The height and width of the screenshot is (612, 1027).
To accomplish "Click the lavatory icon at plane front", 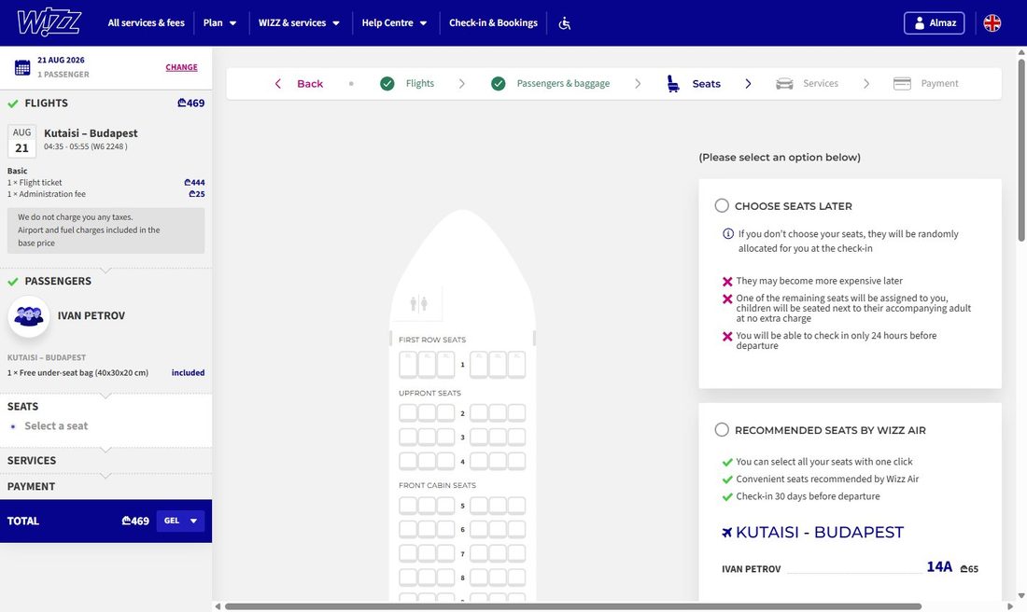I will click(418, 304).
